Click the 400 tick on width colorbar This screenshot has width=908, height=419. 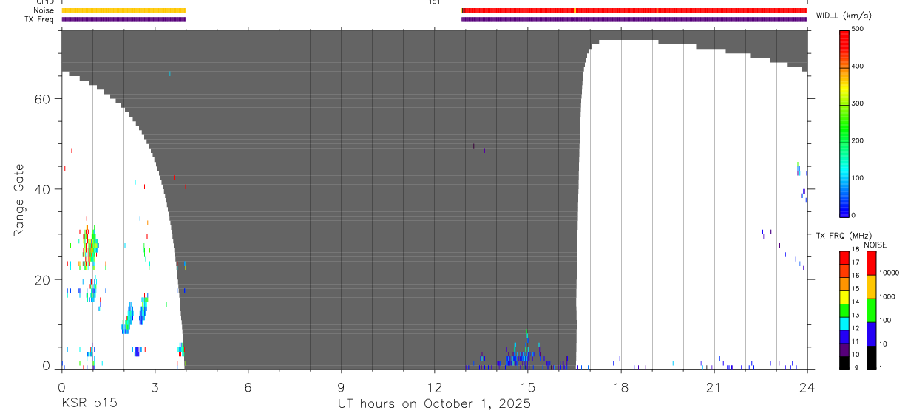click(x=858, y=67)
